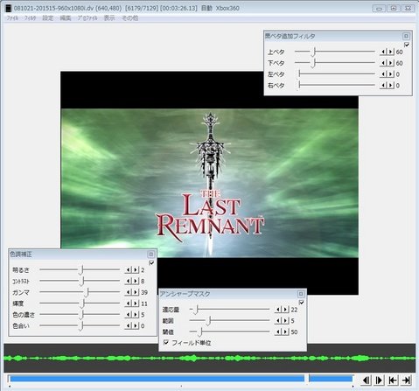This screenshot has width=419, height=391.
Task: Decrease 色の濃さ value with left arrow
Action: (129, 315)
